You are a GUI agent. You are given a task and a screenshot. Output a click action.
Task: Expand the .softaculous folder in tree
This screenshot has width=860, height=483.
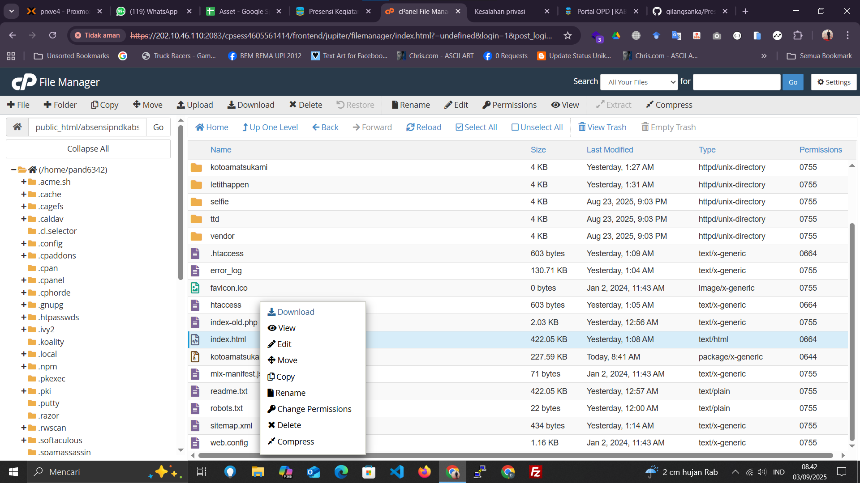coord(24,440)
